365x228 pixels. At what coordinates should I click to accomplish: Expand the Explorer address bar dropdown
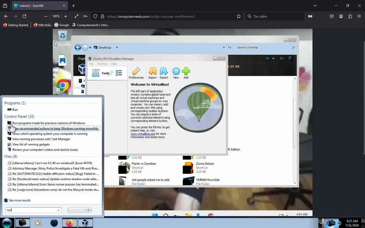[224, 47]
